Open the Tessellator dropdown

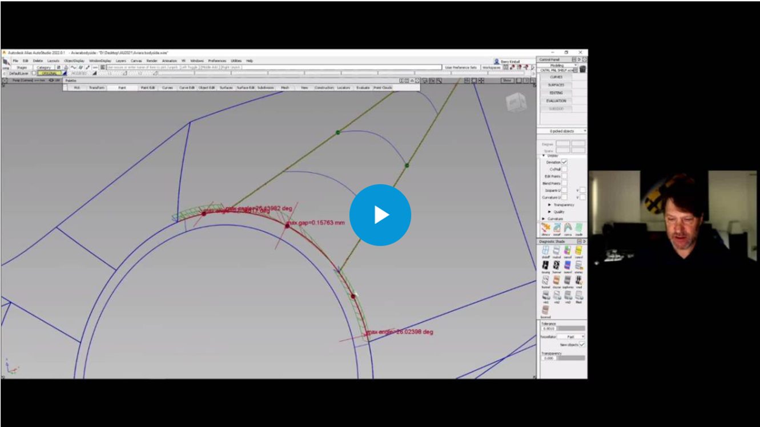tap(571, 337)
